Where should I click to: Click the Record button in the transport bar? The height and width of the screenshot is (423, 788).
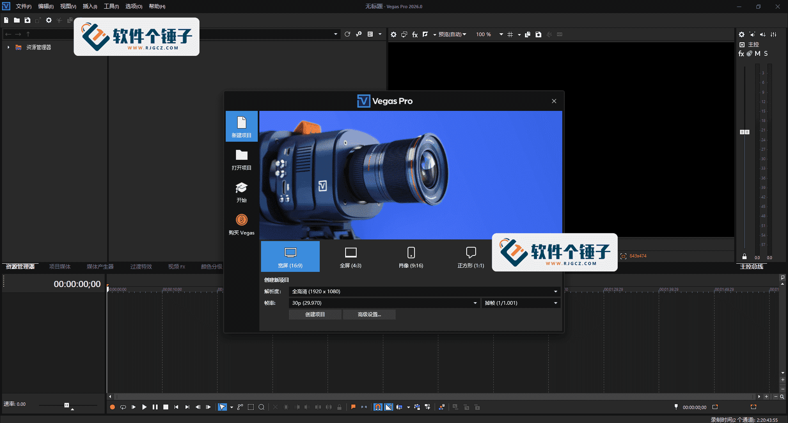coord(112,407)
